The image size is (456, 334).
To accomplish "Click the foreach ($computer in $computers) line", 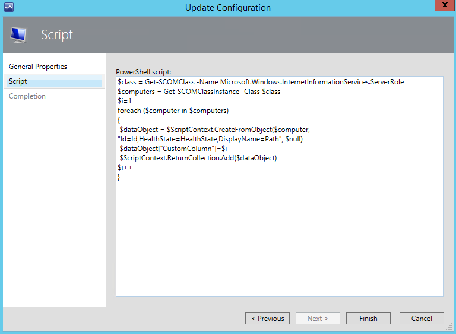I will click(x=173, y=111).
